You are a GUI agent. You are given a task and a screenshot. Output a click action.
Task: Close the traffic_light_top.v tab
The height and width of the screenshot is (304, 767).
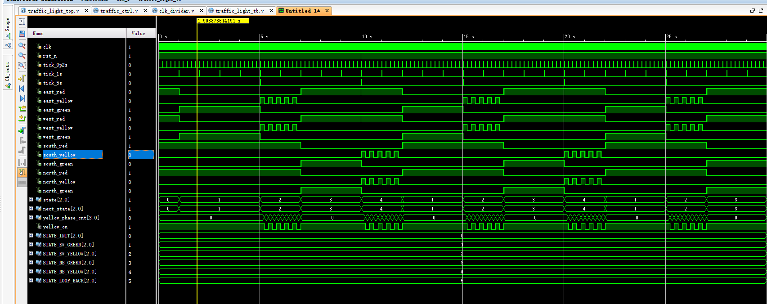86,11
